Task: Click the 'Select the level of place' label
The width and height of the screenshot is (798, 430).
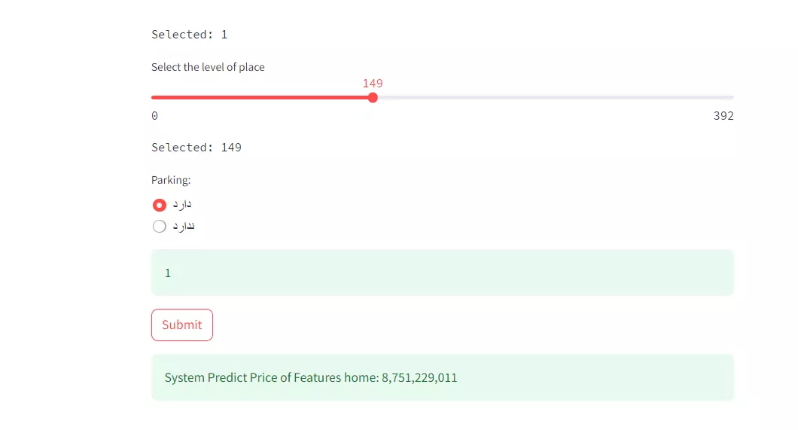Action: (208, 67)
